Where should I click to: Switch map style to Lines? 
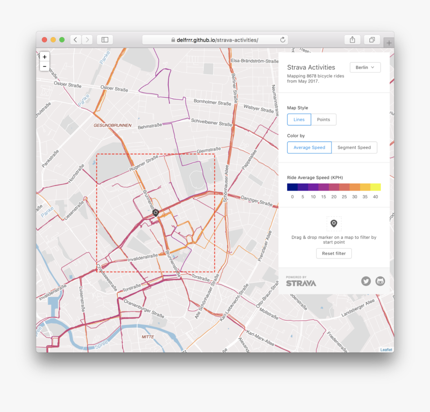(x=299, y=119)
